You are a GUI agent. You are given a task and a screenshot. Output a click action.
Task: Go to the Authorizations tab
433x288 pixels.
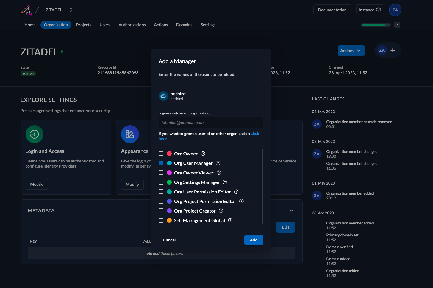pos(132,25)
